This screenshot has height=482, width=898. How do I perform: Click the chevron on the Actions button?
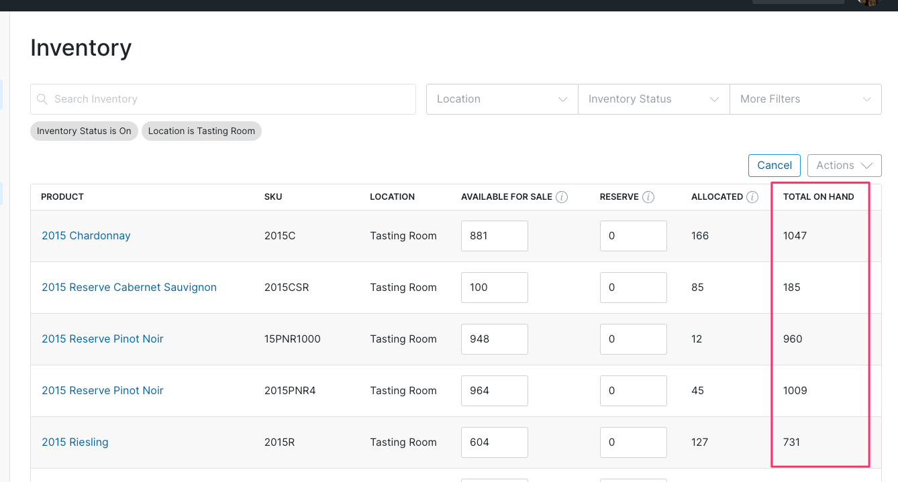[864, 165]
